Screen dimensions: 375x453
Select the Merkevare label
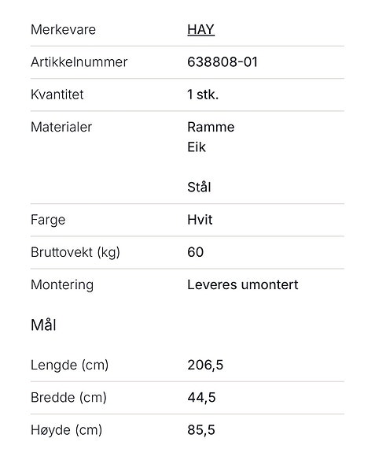(x=63, y=30)
